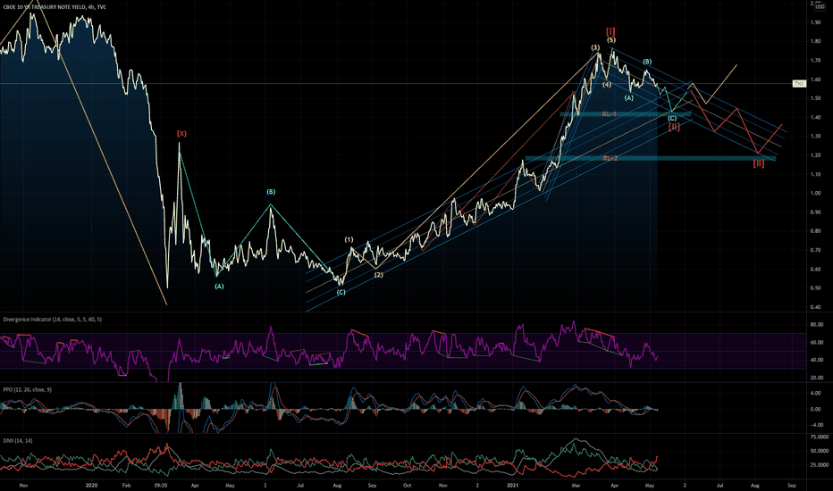Click the 1.50 value on the price axis

coord(816,98)
